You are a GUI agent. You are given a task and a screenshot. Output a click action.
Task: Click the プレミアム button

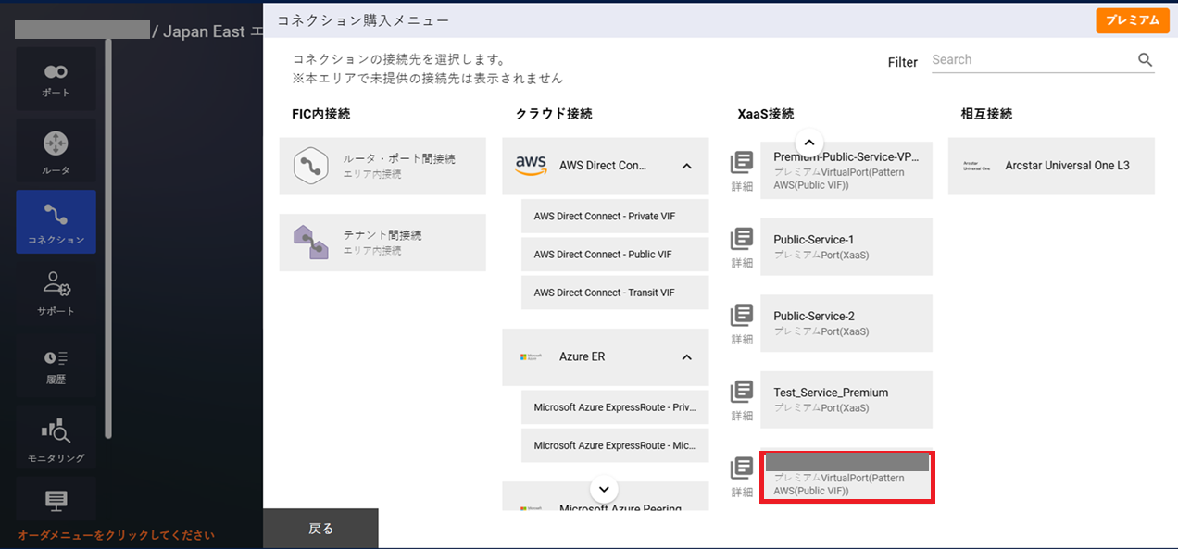click(1132, 19)
